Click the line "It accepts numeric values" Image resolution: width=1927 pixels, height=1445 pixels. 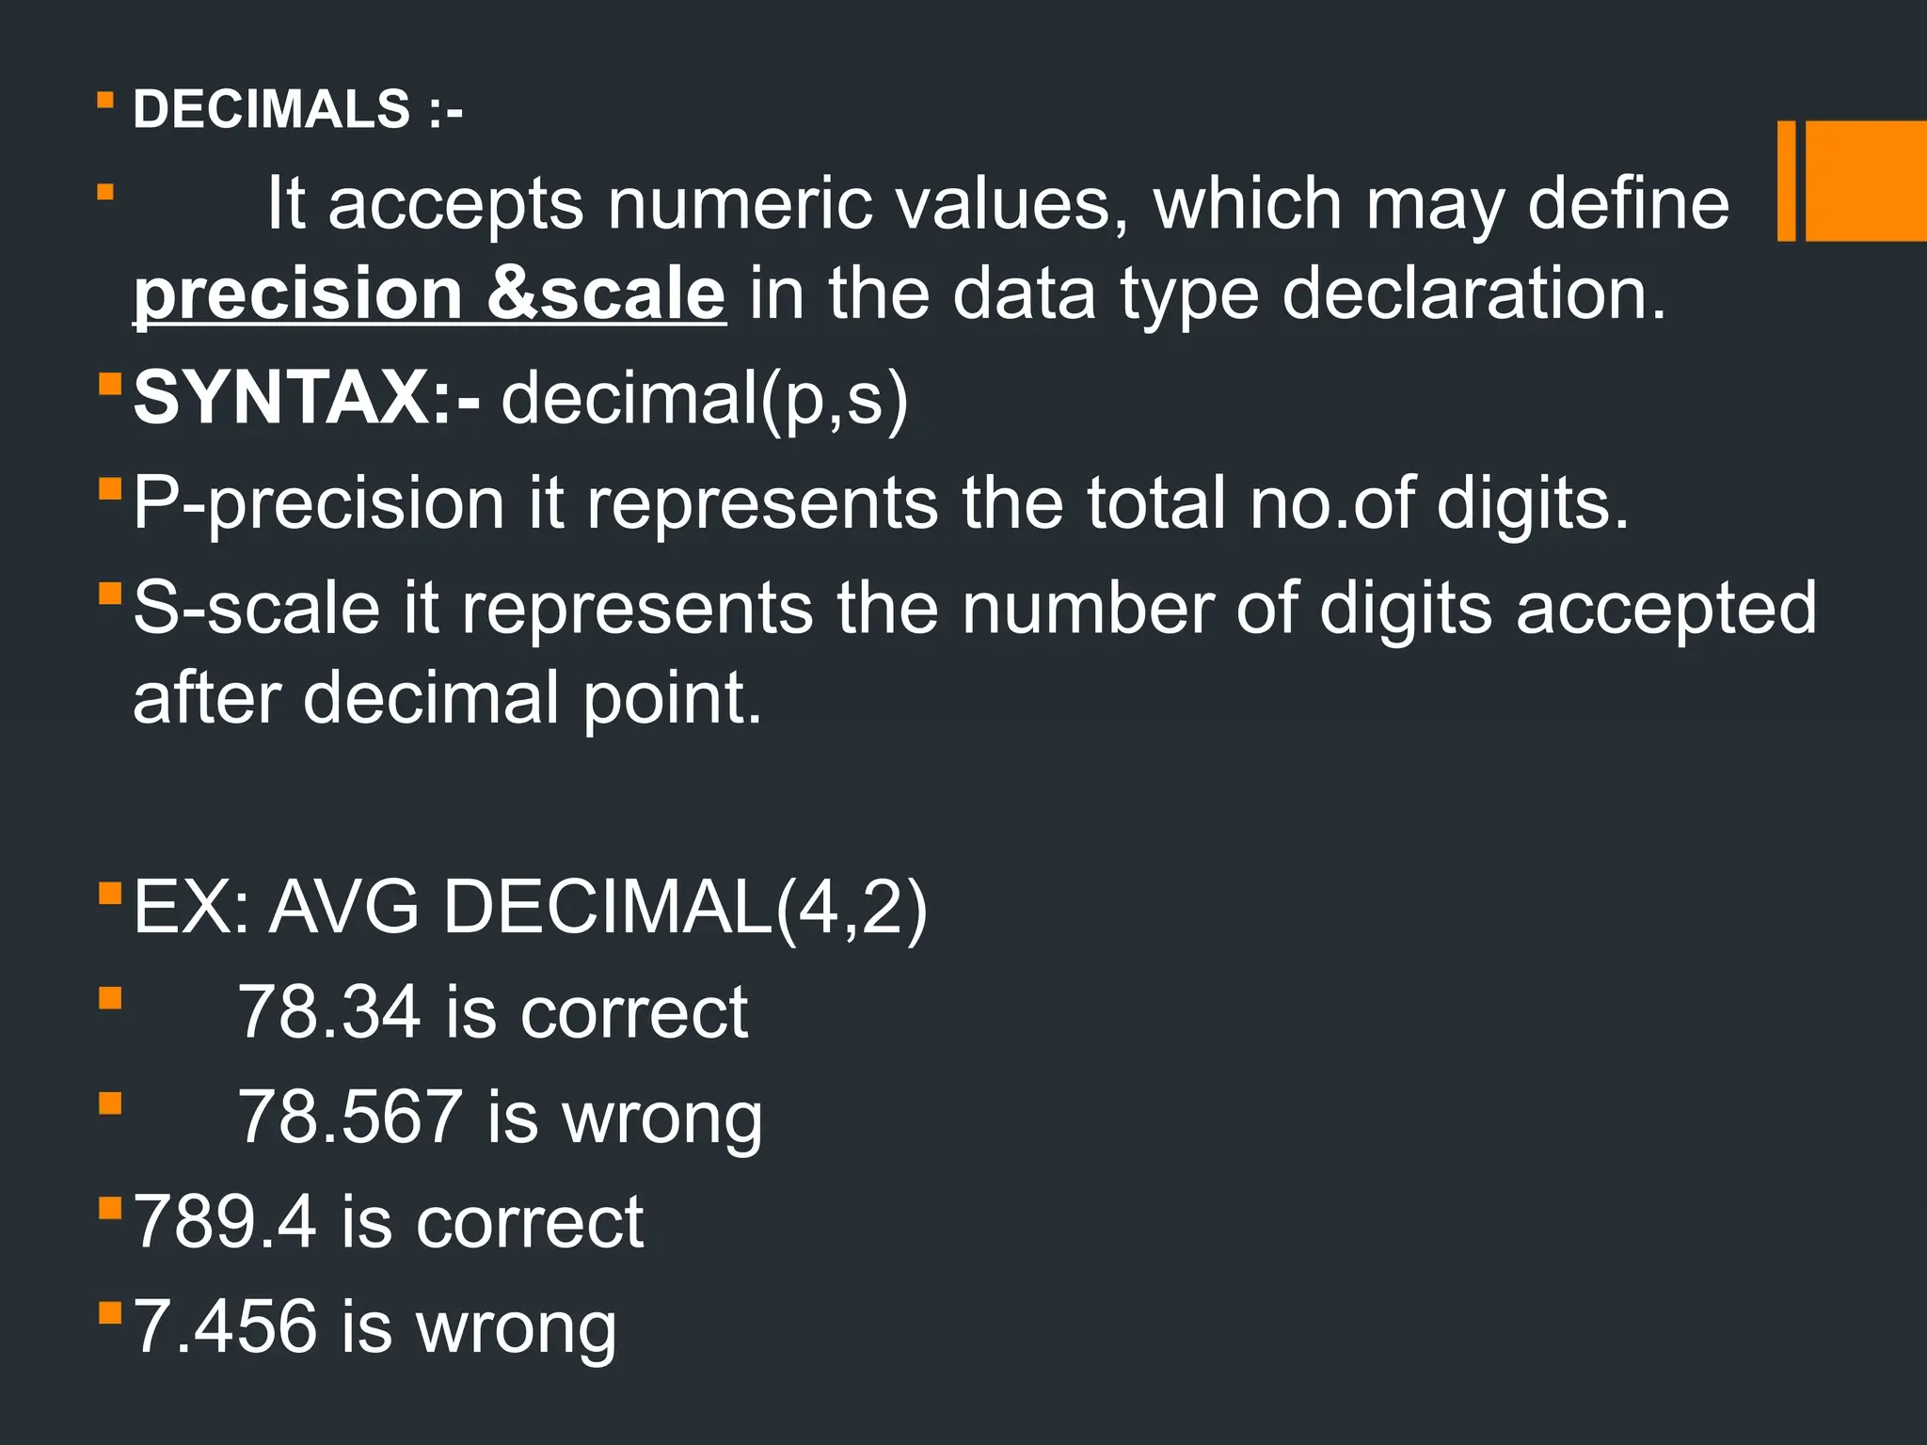[x=998, y=204]
